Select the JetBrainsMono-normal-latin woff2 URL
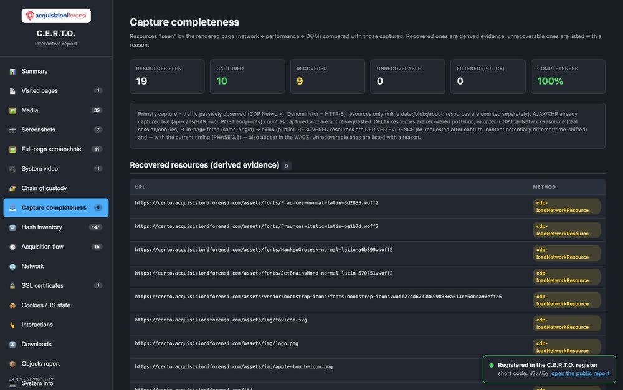The width and height of the screenshot is (623, 390). pos(264,273)
